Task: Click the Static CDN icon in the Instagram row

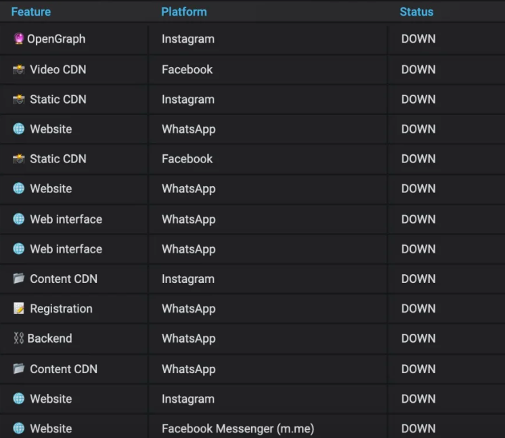Action: [x=19, y=100]
